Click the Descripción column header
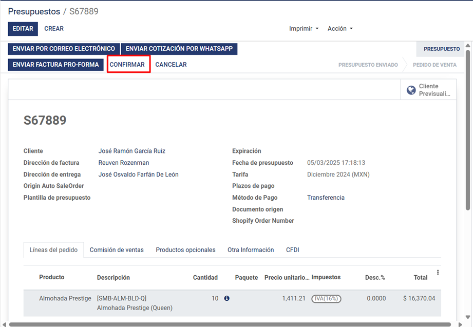Image resolution: width=473 pixels, height=327 pixels. click(113, 278)
